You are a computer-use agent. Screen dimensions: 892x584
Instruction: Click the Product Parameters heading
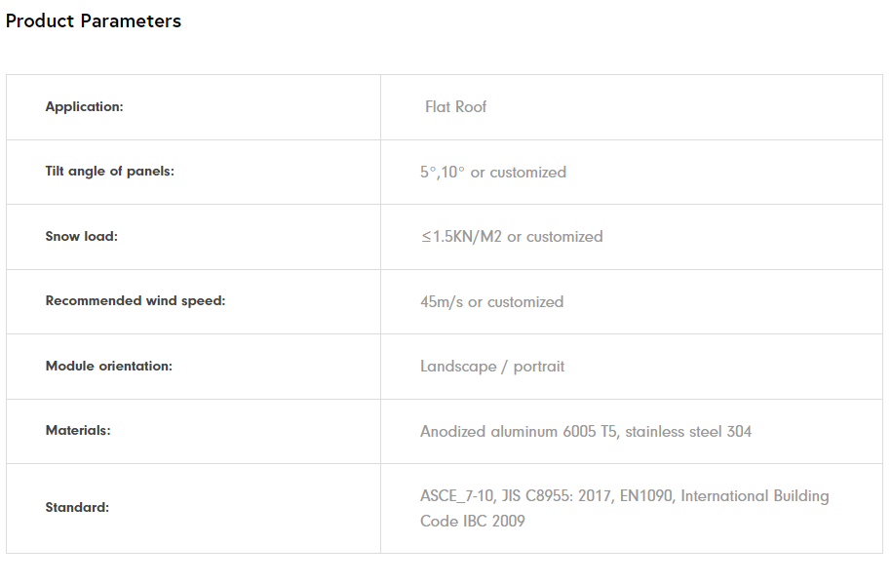94,20
